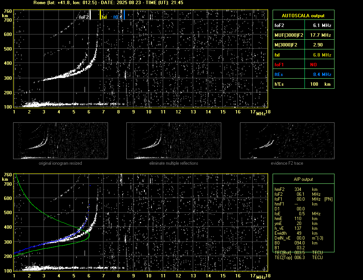Click the 'AUTOSCALA output' header
363x280 pixels.
(303, 15)
